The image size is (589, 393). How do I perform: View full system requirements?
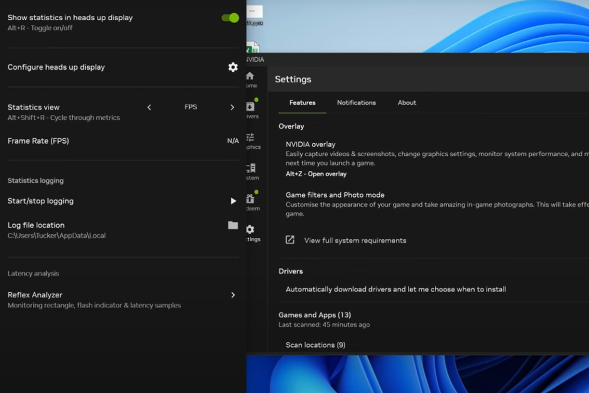click(x=355, y=240)
